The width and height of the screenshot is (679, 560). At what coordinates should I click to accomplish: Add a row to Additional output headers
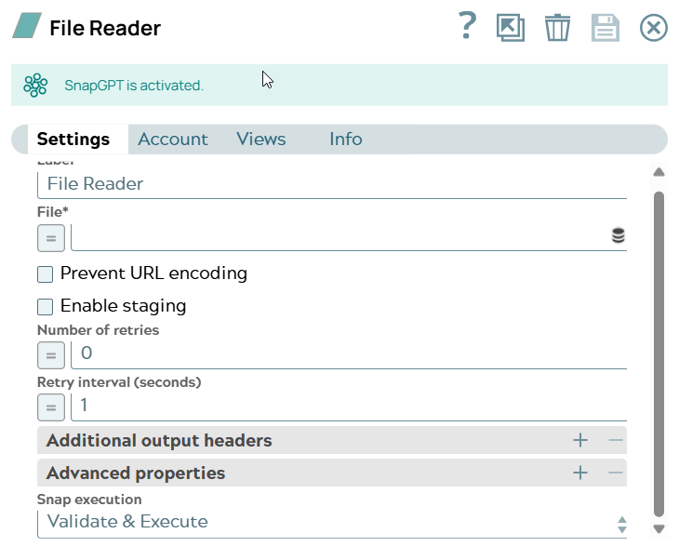pos(580,440)
